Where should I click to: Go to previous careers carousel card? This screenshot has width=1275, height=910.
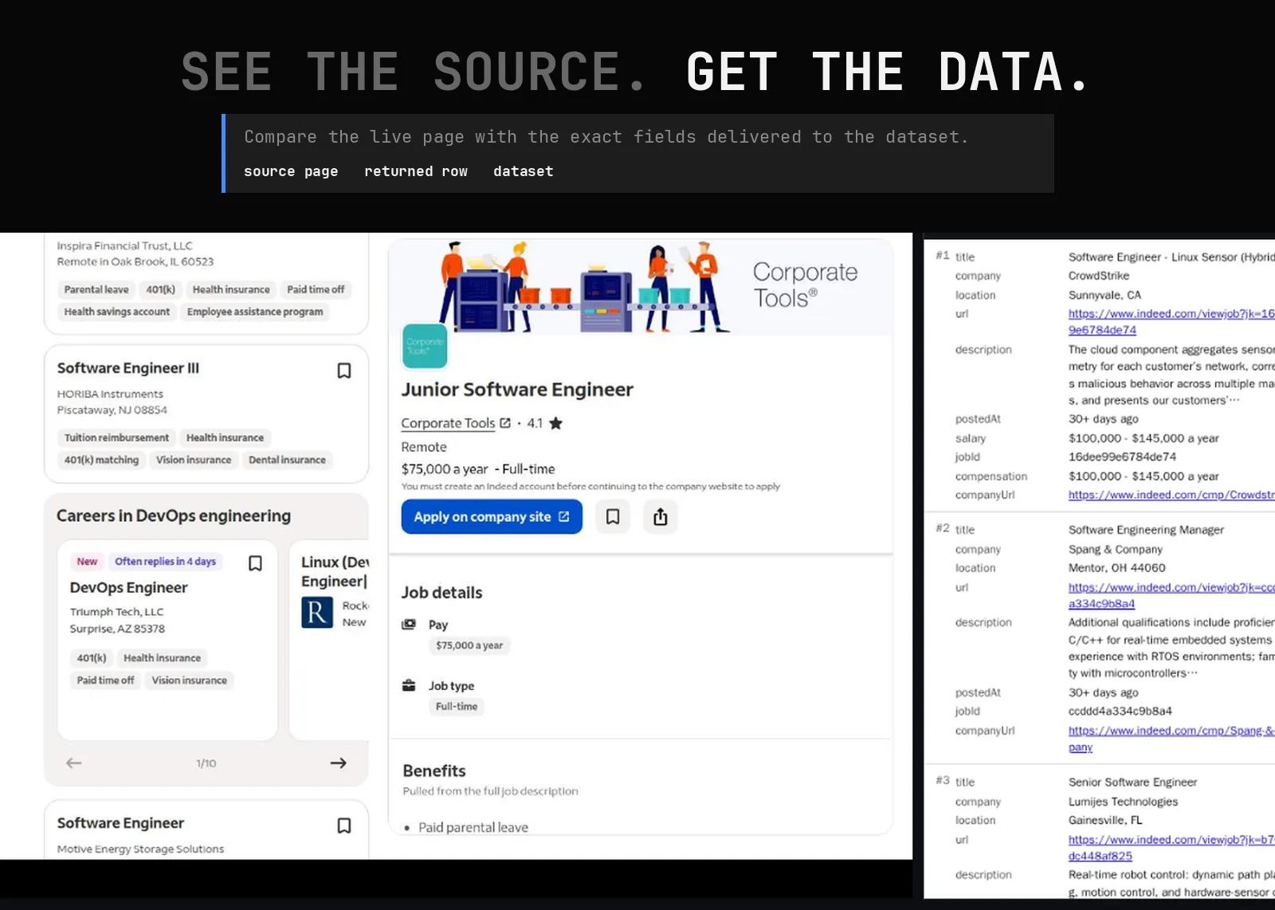pyautogui.click(x=74, y=763)
